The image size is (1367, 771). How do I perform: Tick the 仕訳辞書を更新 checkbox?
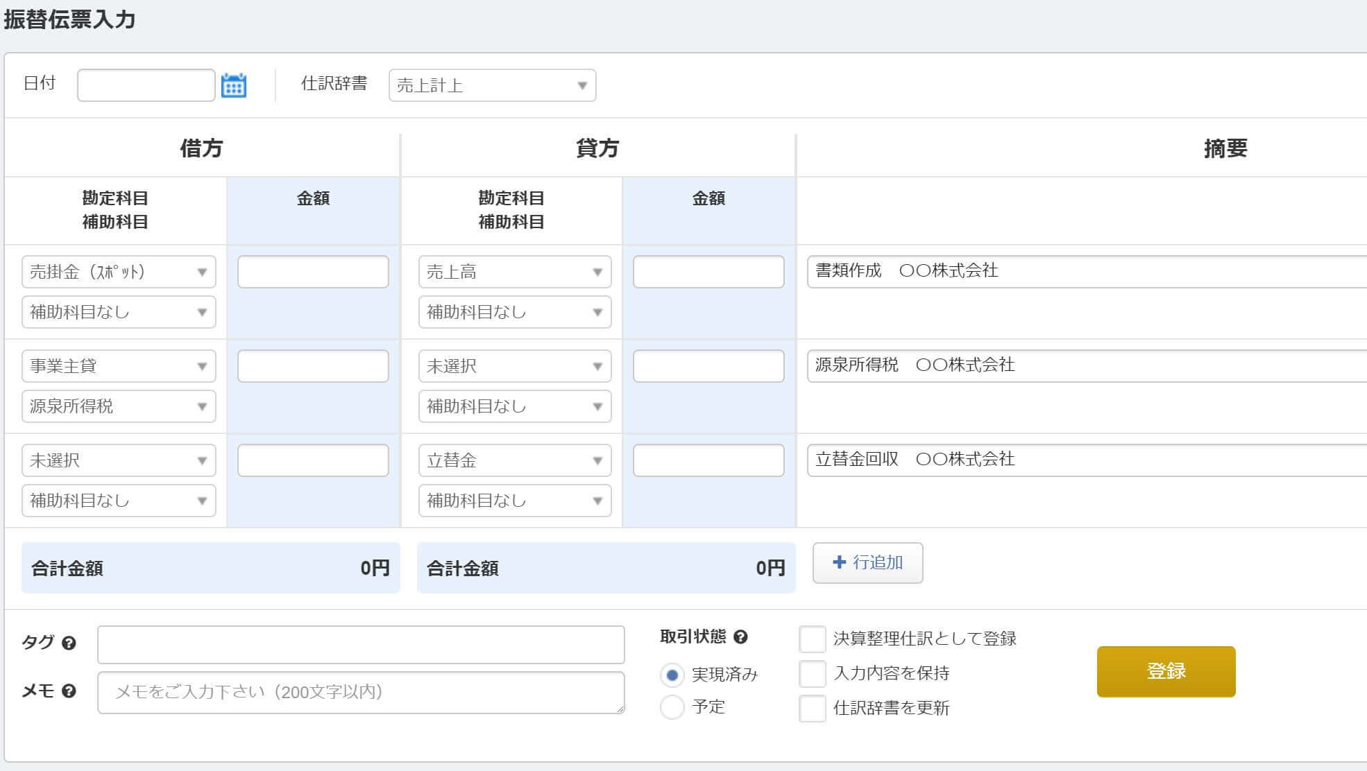(x=812, y=708)
